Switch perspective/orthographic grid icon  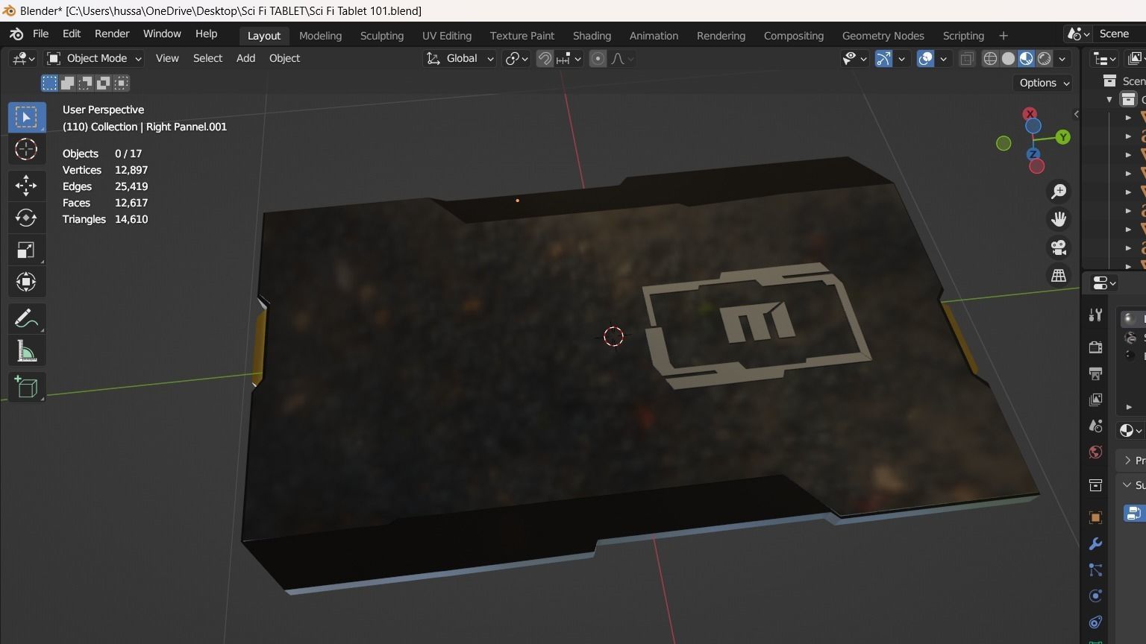1059,276
